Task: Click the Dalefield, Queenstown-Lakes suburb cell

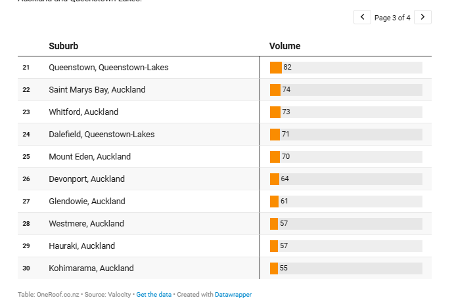Action: [x=101, y=135]
